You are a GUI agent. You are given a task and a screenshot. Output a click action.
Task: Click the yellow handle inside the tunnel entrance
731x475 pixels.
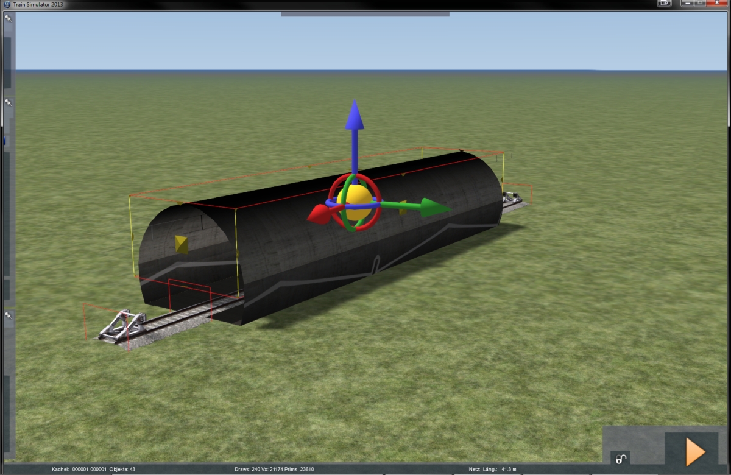pos(182,244)
